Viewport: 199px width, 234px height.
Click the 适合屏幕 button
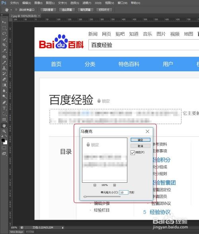(67, 10)
